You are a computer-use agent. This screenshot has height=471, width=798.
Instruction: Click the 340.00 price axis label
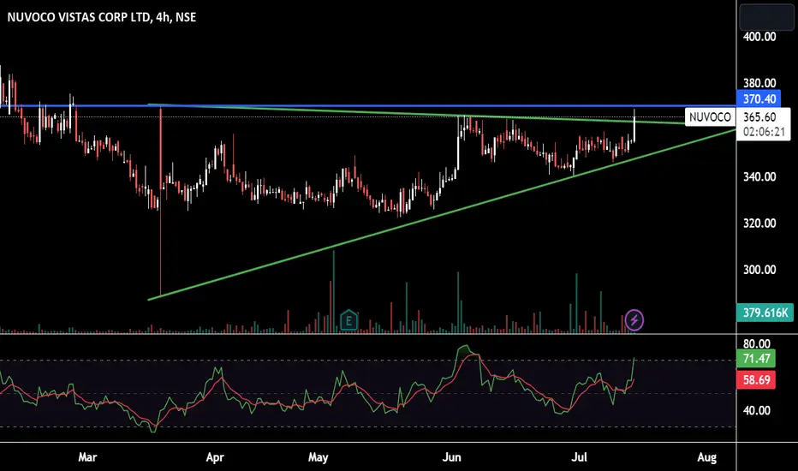[759, 176]
